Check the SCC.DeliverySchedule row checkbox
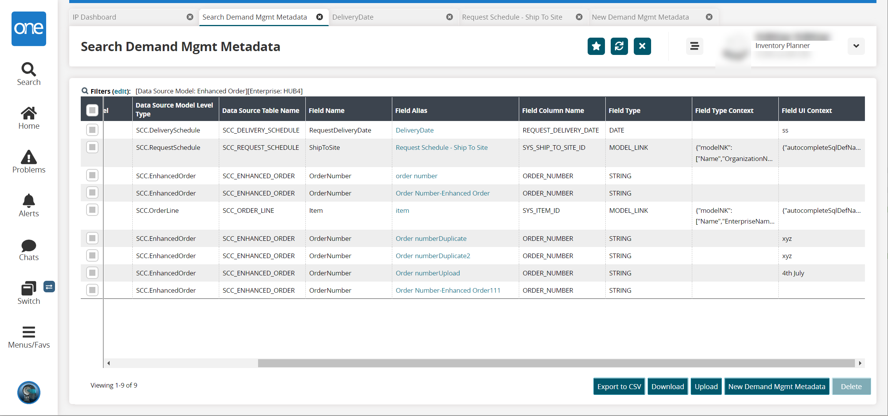Screen dimensions: 888x416 pyautogui.click(x=92, y=130)
